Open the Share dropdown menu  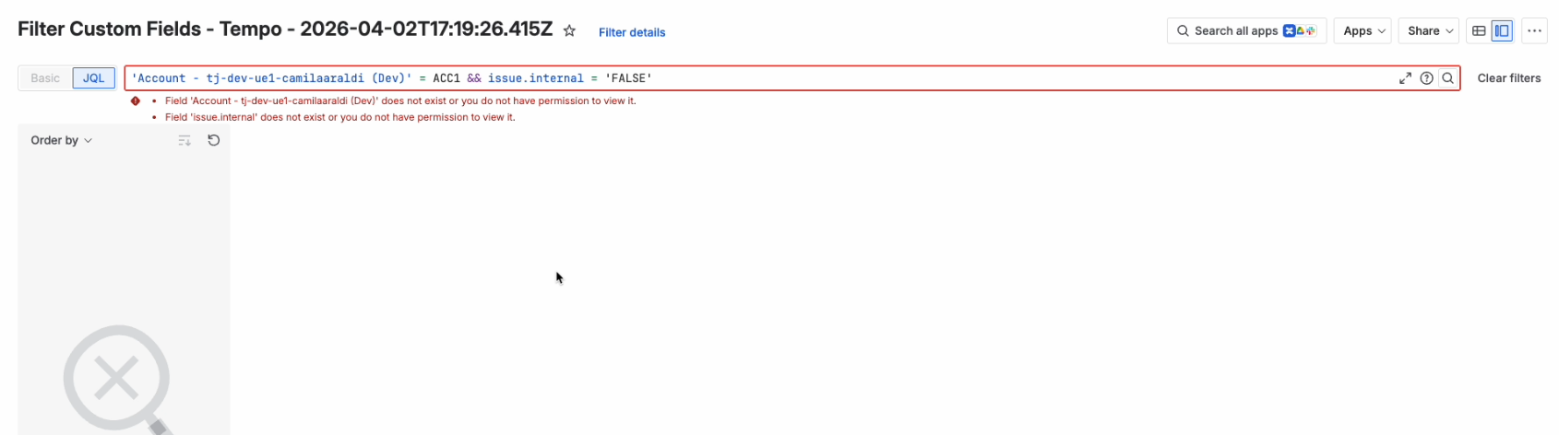[x=1429, y=30]
